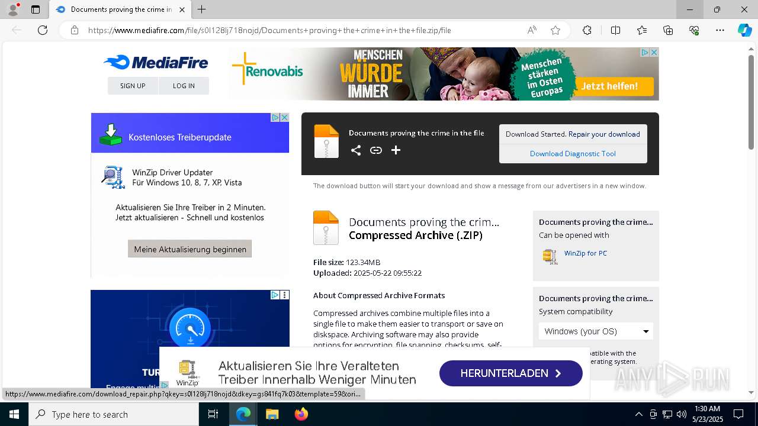Launch Firefox from taskbar

click(301, 414)
